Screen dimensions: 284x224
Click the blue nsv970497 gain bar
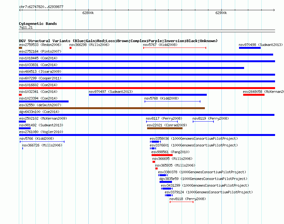coord(148,95)
